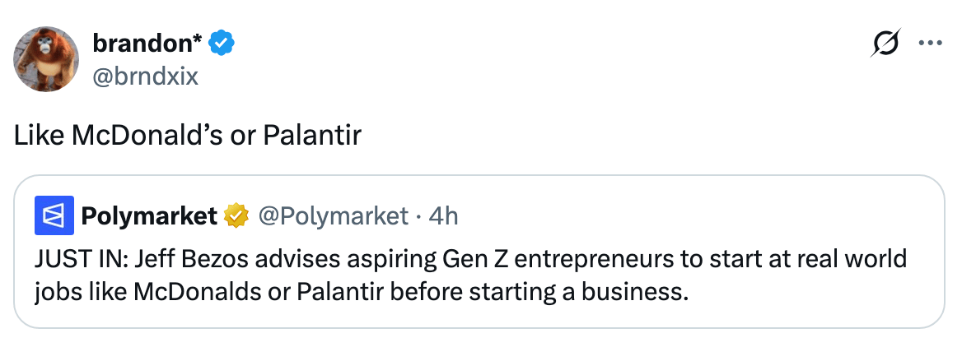
Task: Open the @Polymarket handle in quoted post
Action: coord(334,216)
